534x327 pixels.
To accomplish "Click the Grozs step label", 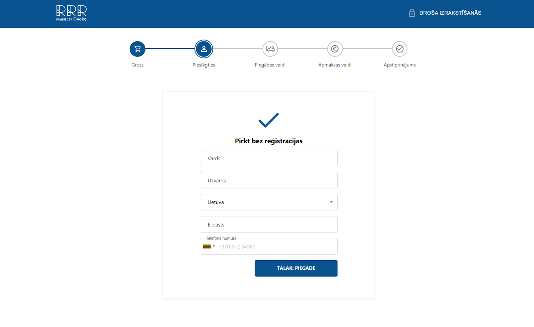I will (x=138, y=65).
